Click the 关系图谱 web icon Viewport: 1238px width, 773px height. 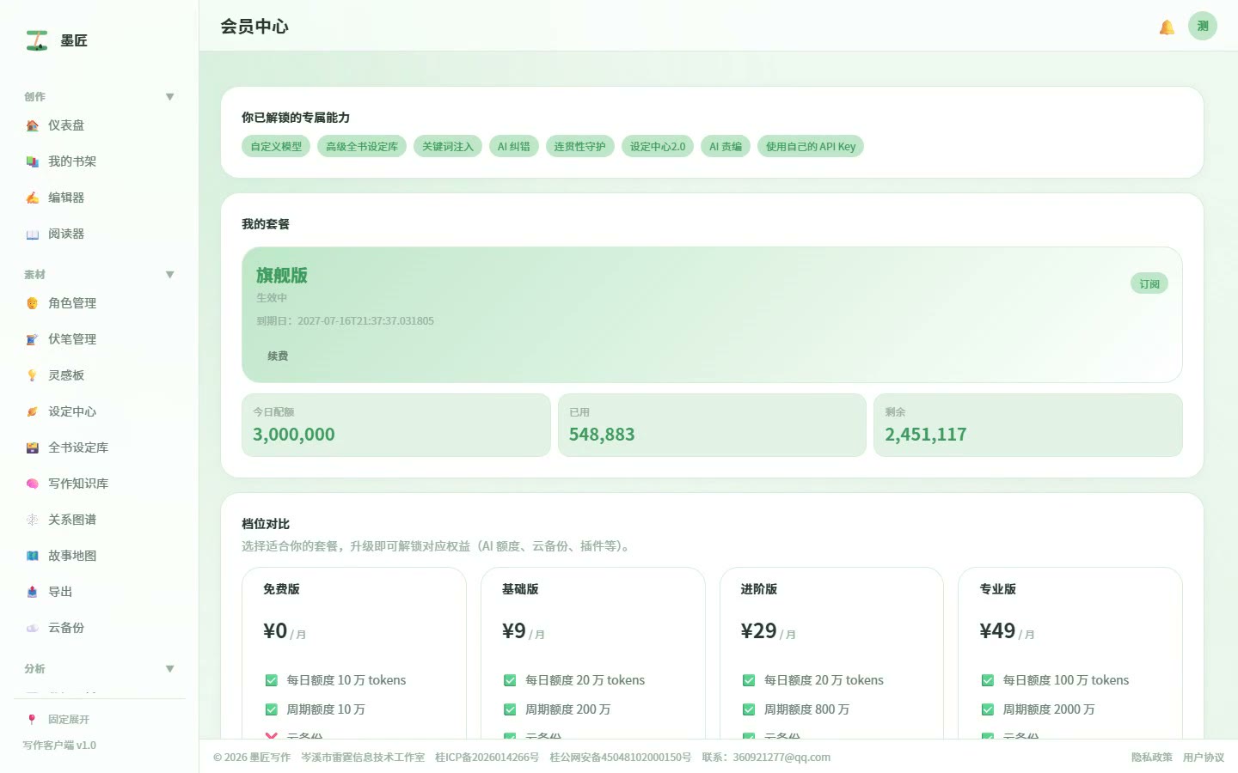[x=32, y=520]
